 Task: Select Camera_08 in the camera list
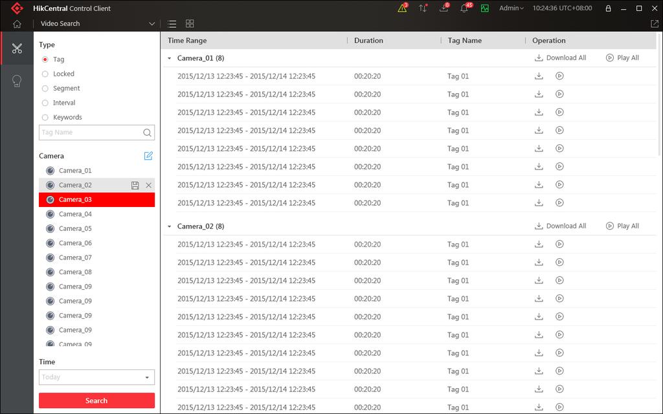97,272
